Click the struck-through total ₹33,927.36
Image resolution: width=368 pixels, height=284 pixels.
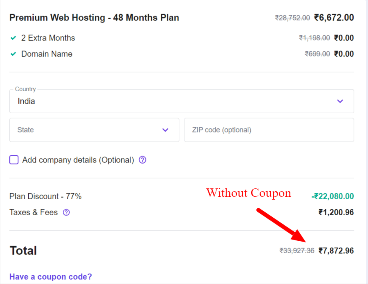pos(297,251)
